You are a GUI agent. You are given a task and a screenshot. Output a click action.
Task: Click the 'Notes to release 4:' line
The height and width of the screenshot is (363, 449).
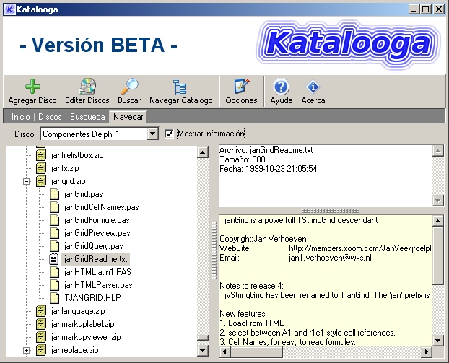(251, 286)
